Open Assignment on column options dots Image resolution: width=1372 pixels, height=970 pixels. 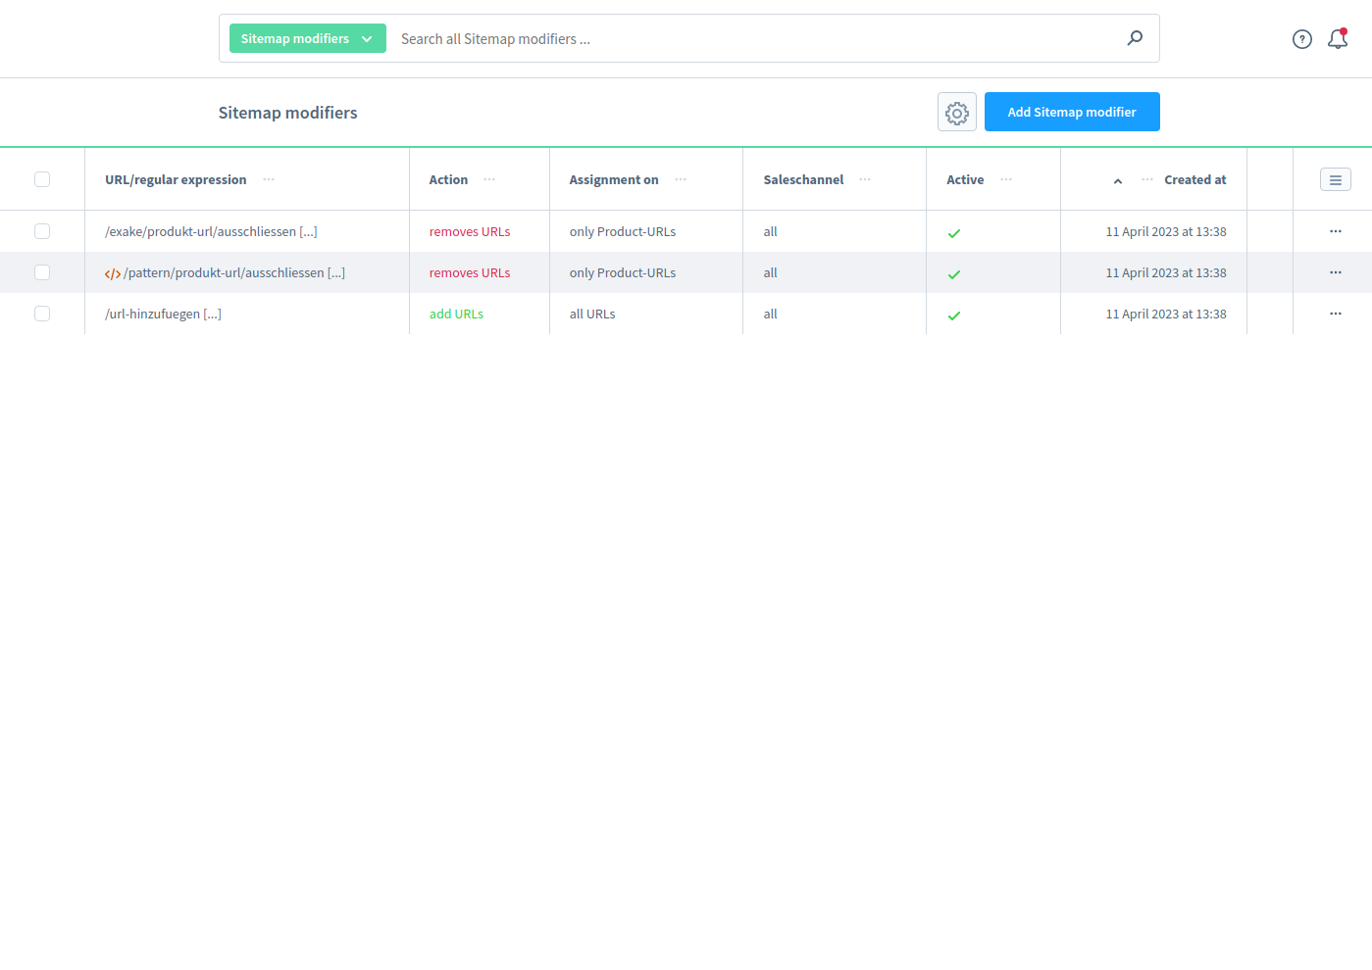681,179
